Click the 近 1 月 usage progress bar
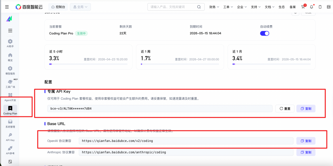Image resolution: width=333 pixels, height=166 pixels. (x=271, y=64)
